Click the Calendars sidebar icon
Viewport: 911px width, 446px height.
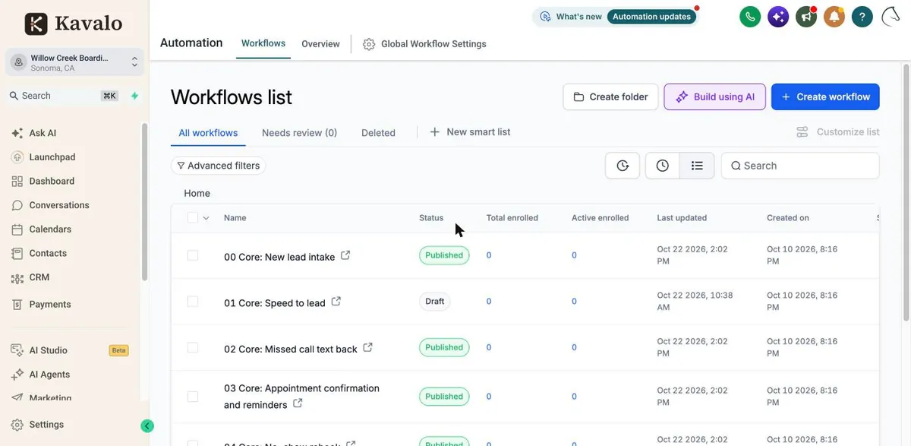tap(17, 229)
